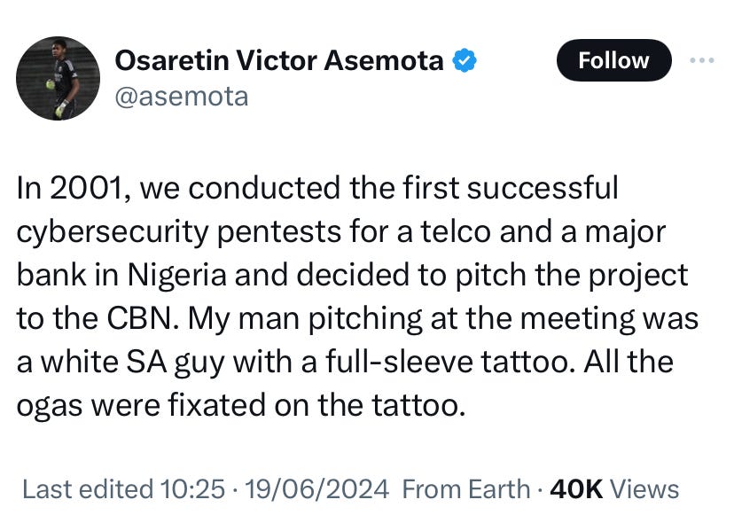
Task: View the 40K Views analytics
Action: pyautogui.click(x=614, y=489)
